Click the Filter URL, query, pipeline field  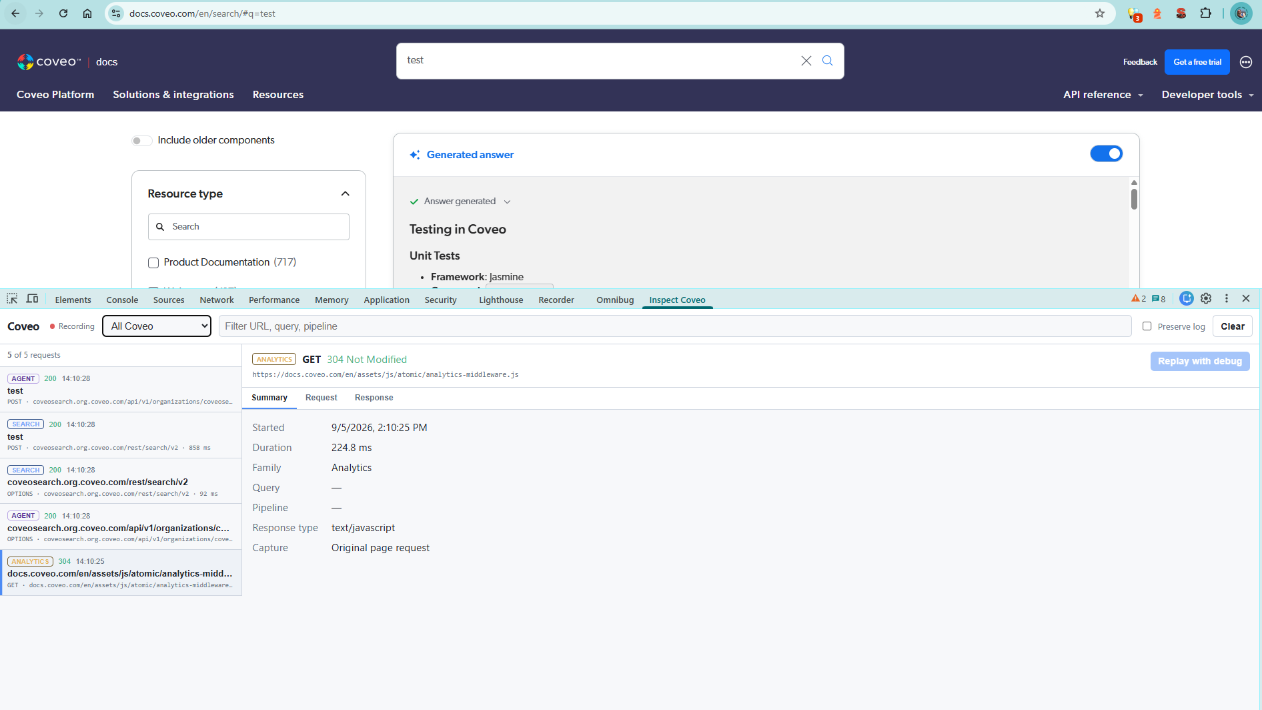[x=675, y=326]
